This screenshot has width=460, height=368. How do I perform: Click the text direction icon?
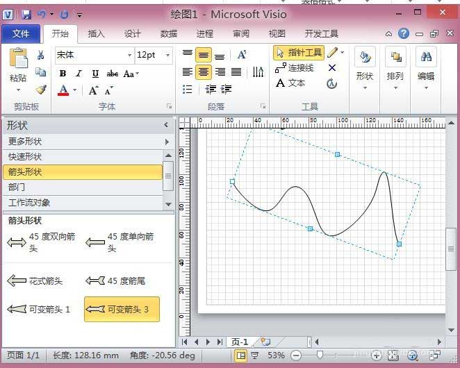258,72
